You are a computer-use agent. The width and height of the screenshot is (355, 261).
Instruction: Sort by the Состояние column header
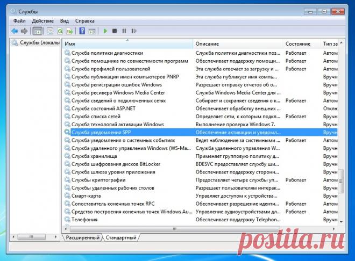(x=302, y=44)
